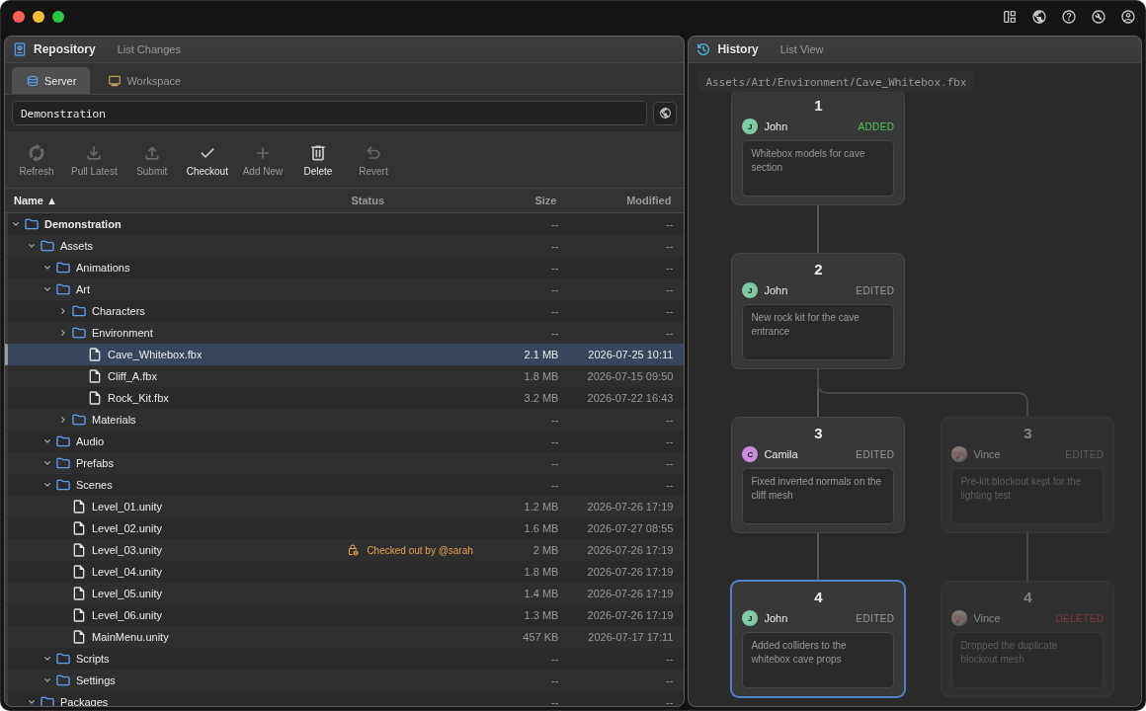This screenshot has height=711, width=1146.
Task: Click the Refresh toolbar icon
Action: [36, 153]
